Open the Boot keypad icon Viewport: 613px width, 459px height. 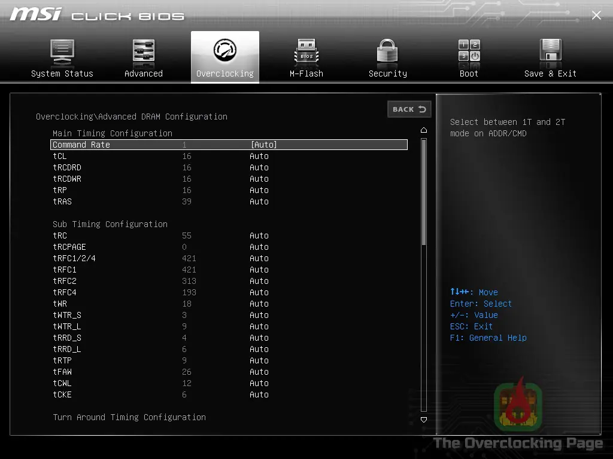pos(469,51)
